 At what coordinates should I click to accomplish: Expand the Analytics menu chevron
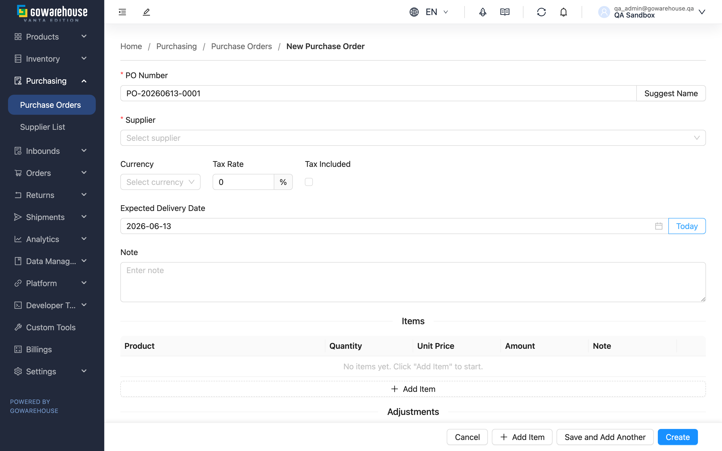pos(84,239)
